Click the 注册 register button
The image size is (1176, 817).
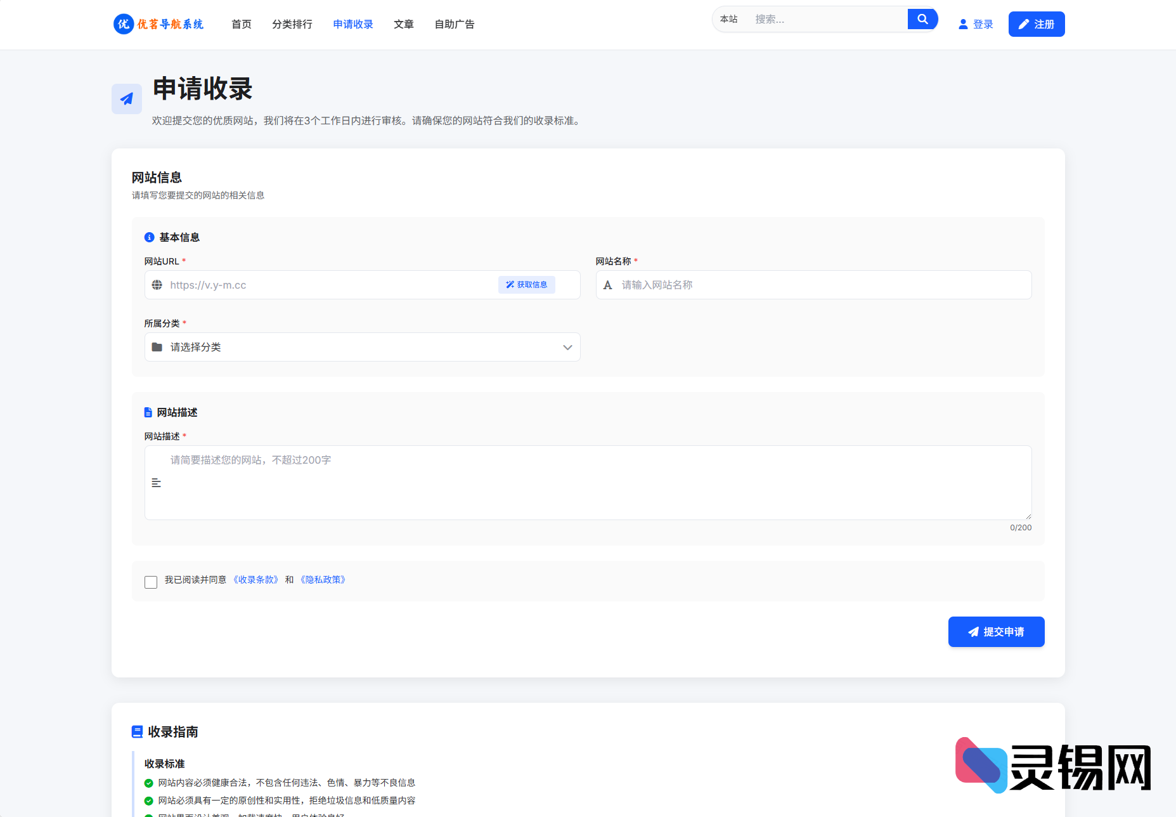[1037, 24]
